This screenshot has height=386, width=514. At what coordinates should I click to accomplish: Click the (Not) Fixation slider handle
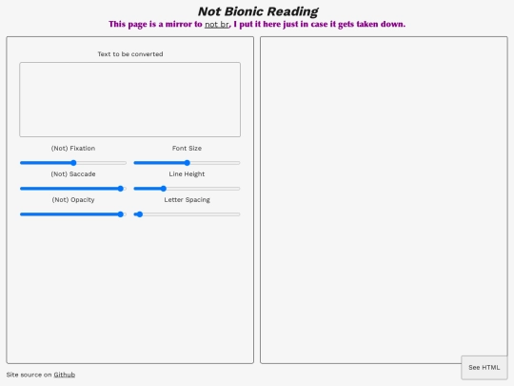tap(73, 163)
